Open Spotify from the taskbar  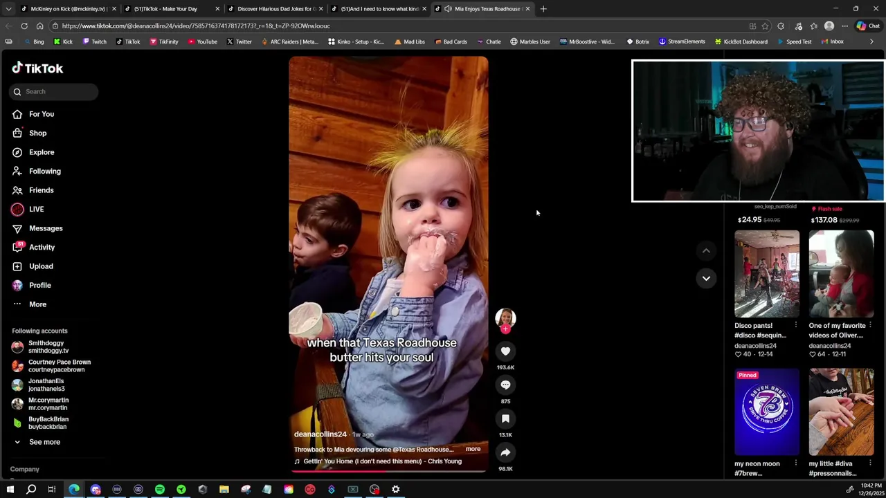click(x=160, y=490)
